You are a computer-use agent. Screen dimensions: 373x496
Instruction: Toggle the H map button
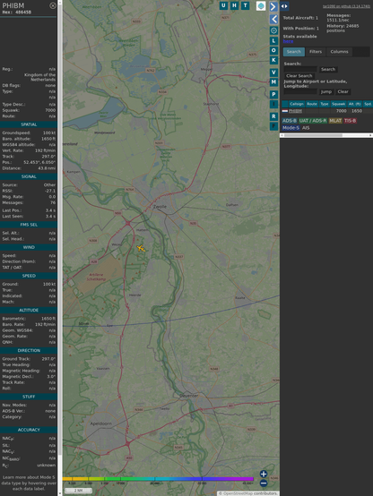[234, 5]
